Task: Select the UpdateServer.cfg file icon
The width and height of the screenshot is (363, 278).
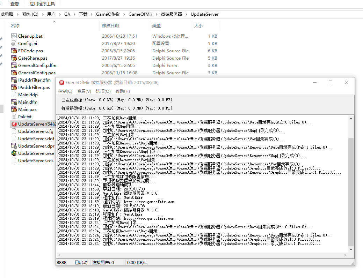Action: (x=14, y=131)
